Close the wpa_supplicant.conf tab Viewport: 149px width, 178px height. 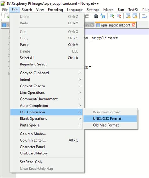click(x=134, y=25)
